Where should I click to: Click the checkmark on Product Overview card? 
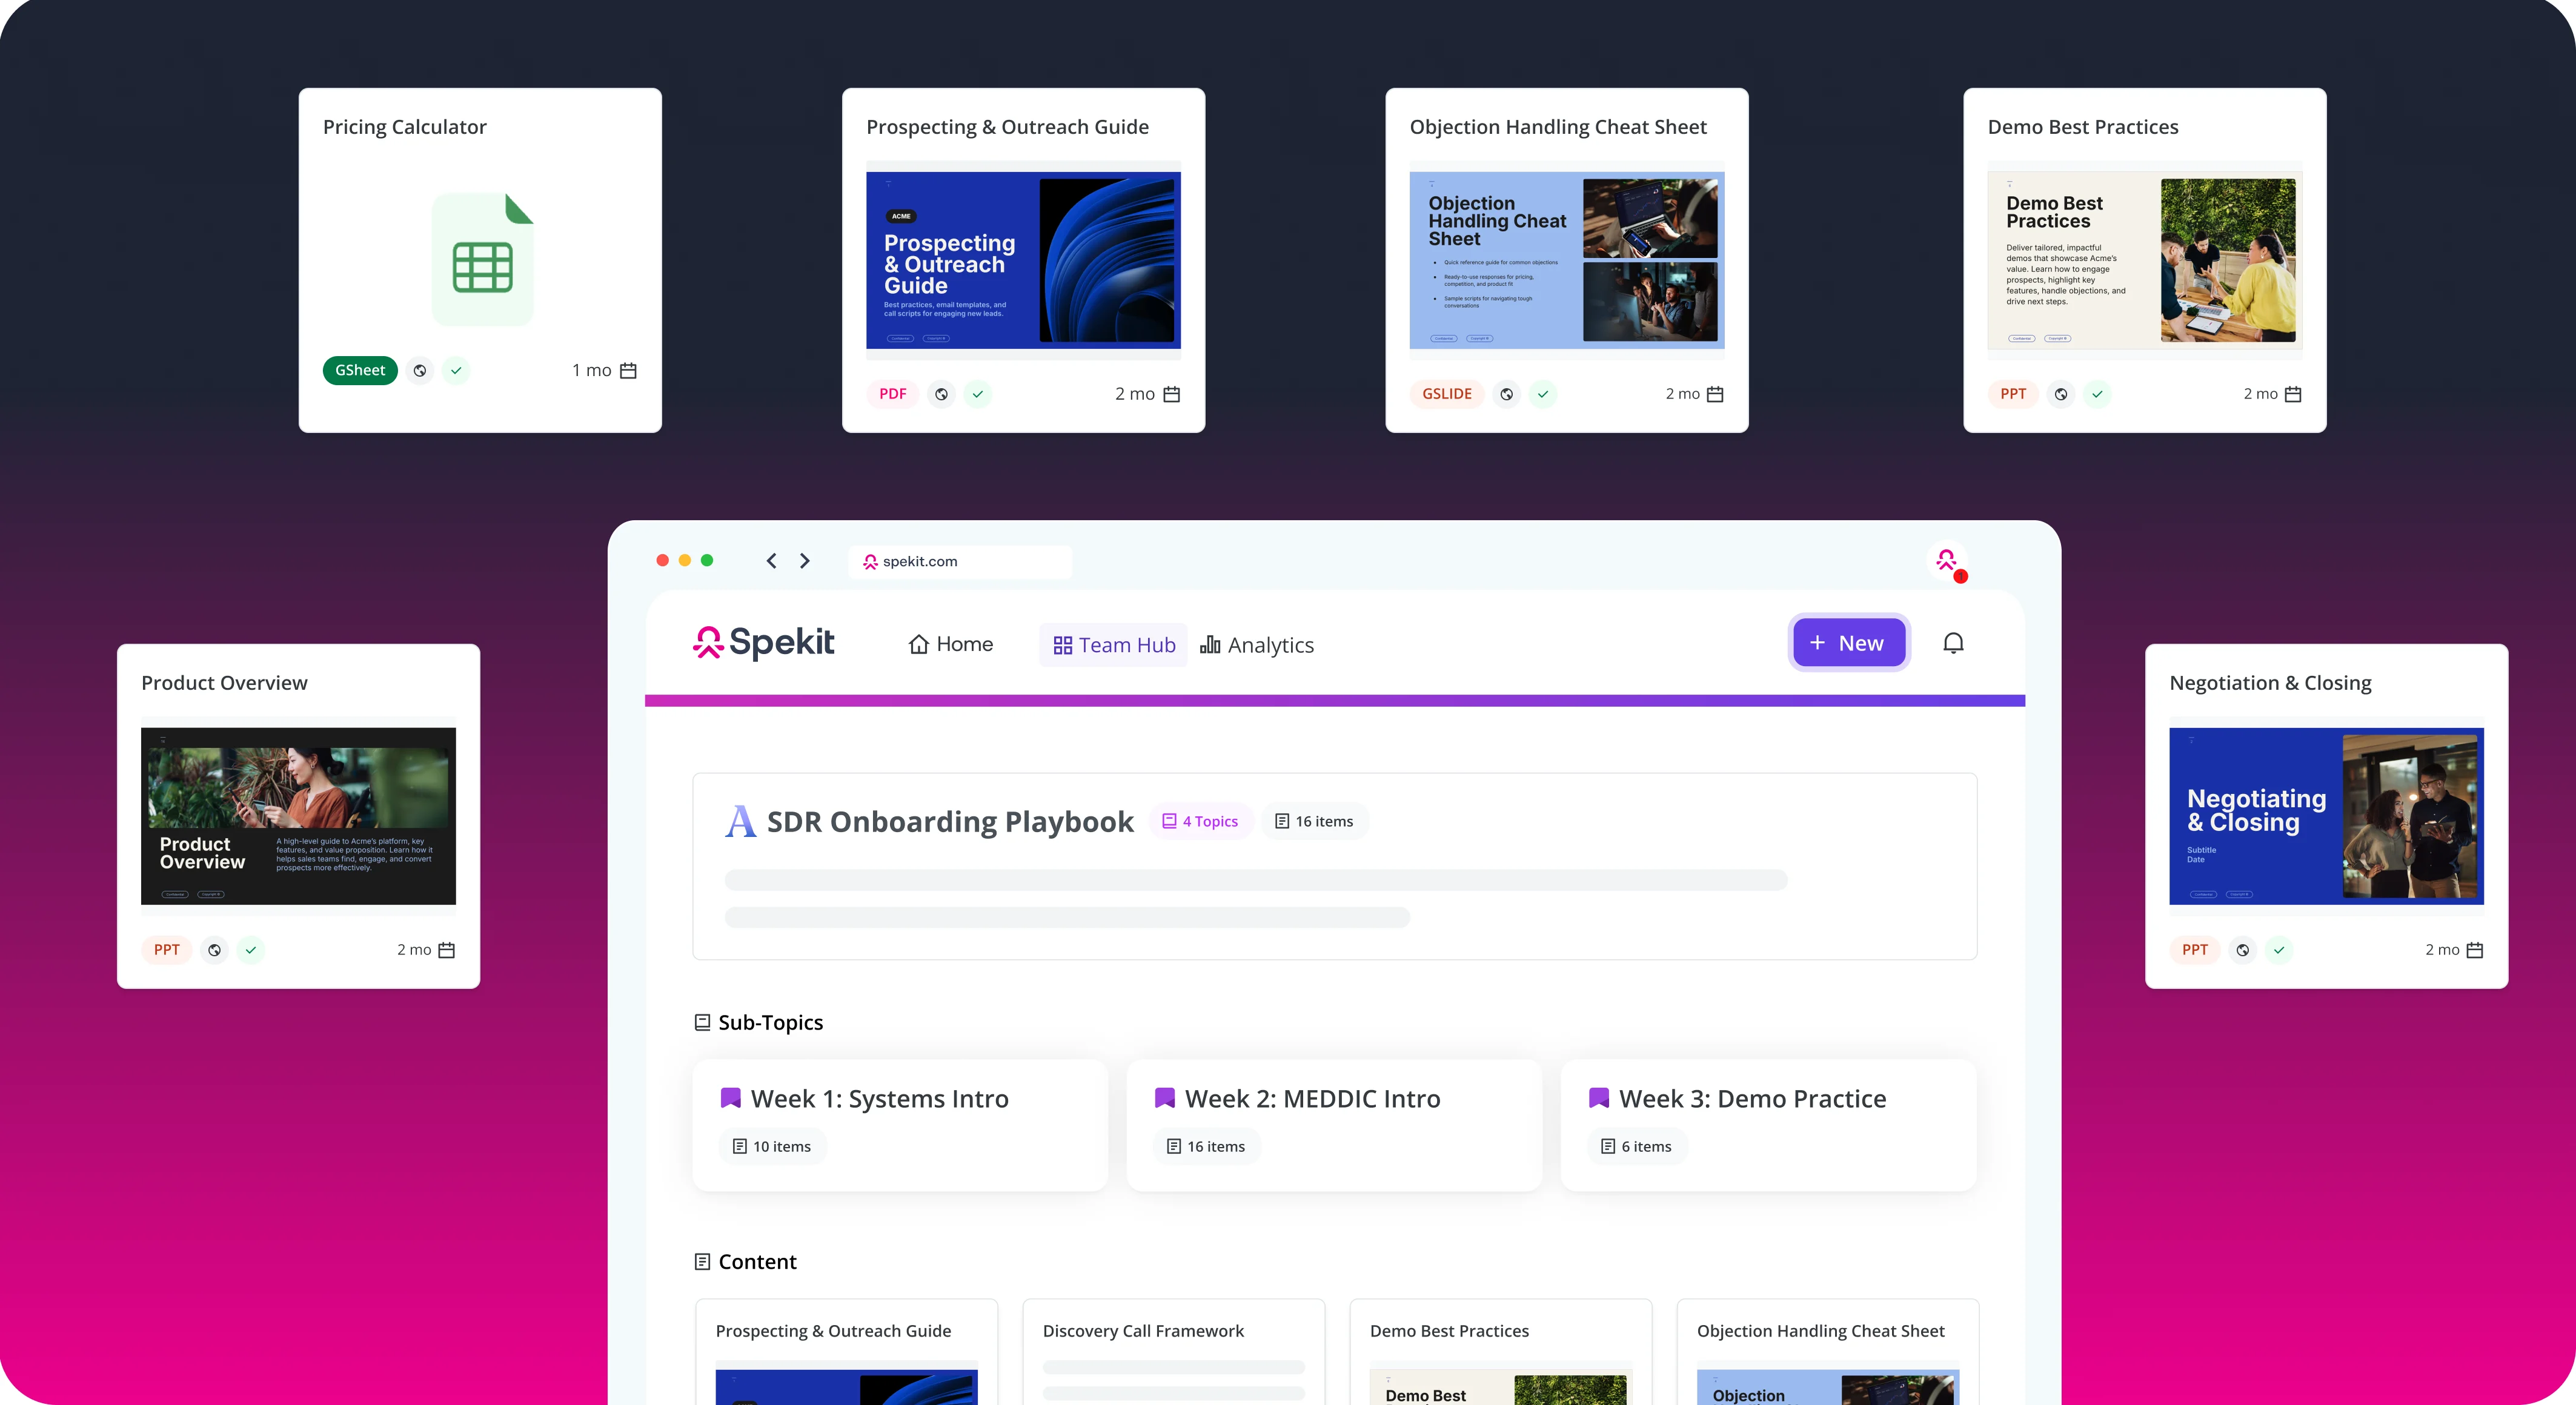pyautogui.click(x=251, y=950)
